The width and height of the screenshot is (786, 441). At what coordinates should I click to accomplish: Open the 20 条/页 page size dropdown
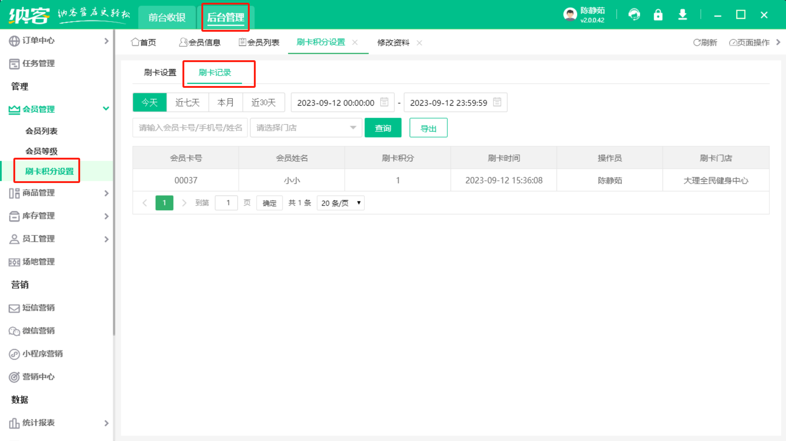(x=340, y=203)
